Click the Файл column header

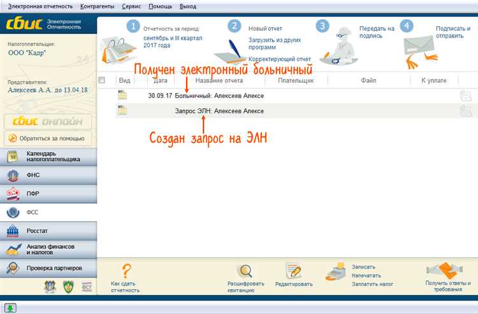tap(368, 80)
